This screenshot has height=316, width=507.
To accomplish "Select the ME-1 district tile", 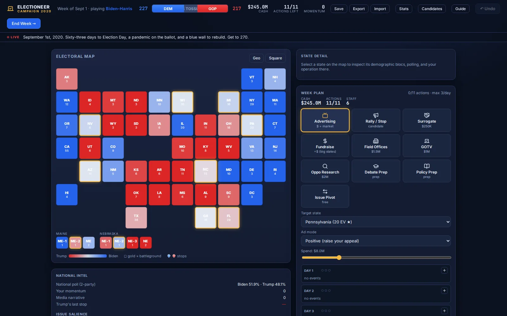I will click(62, 243).
